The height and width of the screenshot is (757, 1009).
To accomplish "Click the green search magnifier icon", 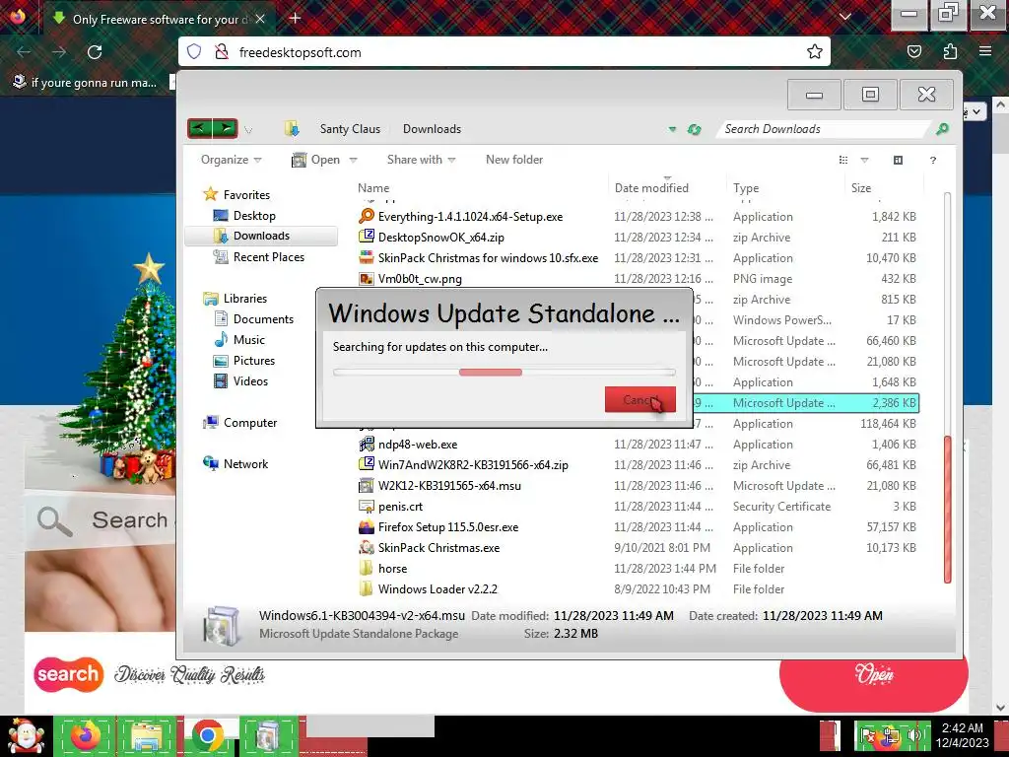I will (x=942, y=129).
